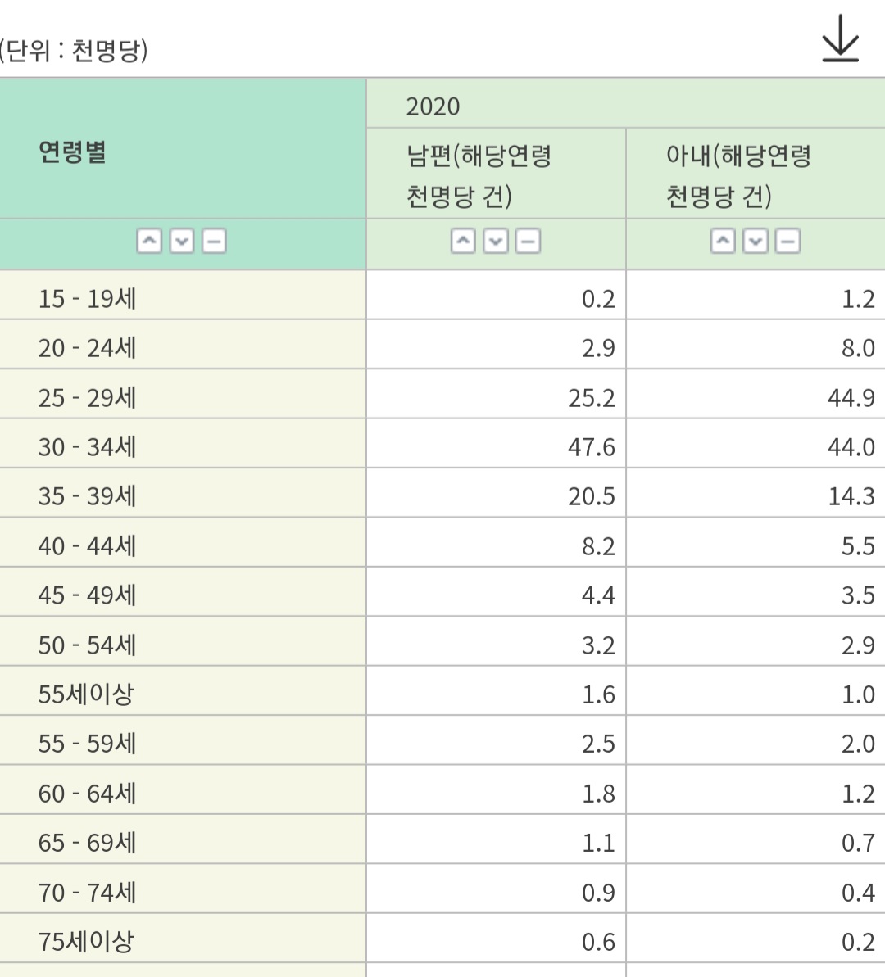The width and height of the screenshot is (885, 977).
Task: Select the 2020 year header
Action: 433,106
